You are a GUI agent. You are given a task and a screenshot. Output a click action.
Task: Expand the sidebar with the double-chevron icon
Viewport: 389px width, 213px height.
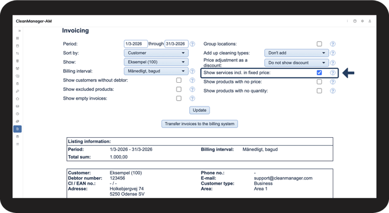coord(19,31)
